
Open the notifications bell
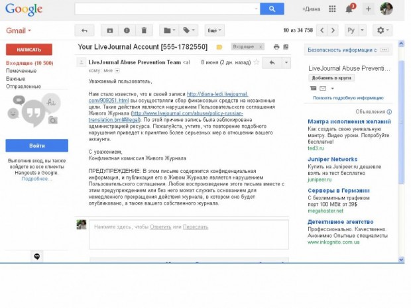(349, 9)
